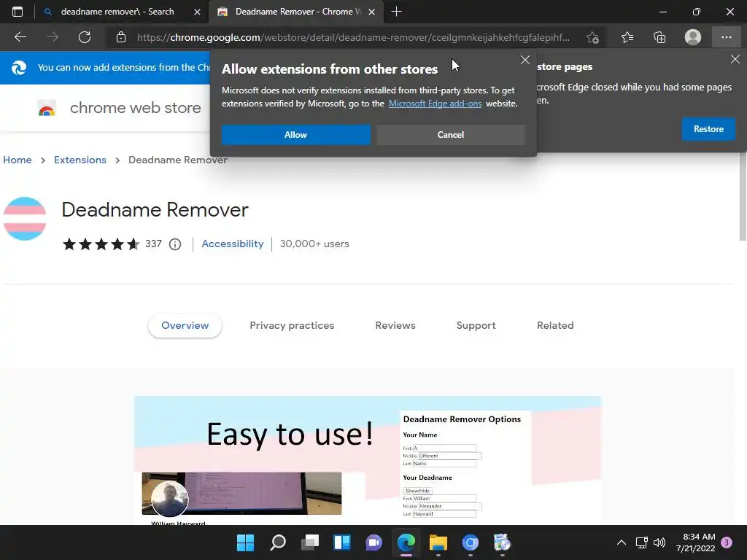Dismiss the Allow extensions dialog with X
The height and width of the screenshot is (560, 747).
click(x=525, y=60)
